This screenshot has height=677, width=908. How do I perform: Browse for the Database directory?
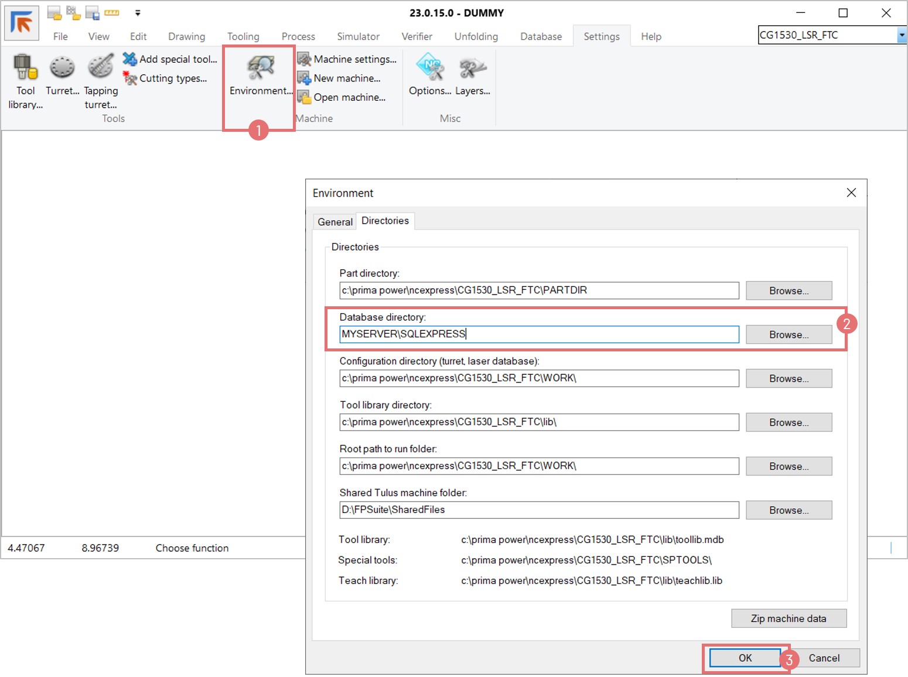pyautogui.click(x=788, y=334)
